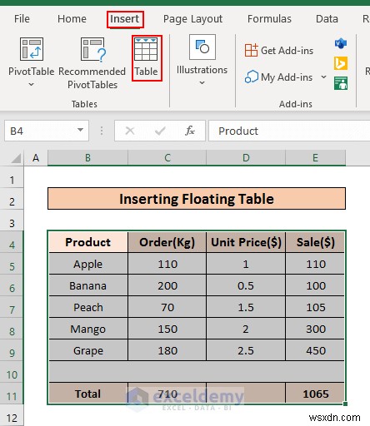
Task: Open the People Graph add-in
Action: click(341, 83)
